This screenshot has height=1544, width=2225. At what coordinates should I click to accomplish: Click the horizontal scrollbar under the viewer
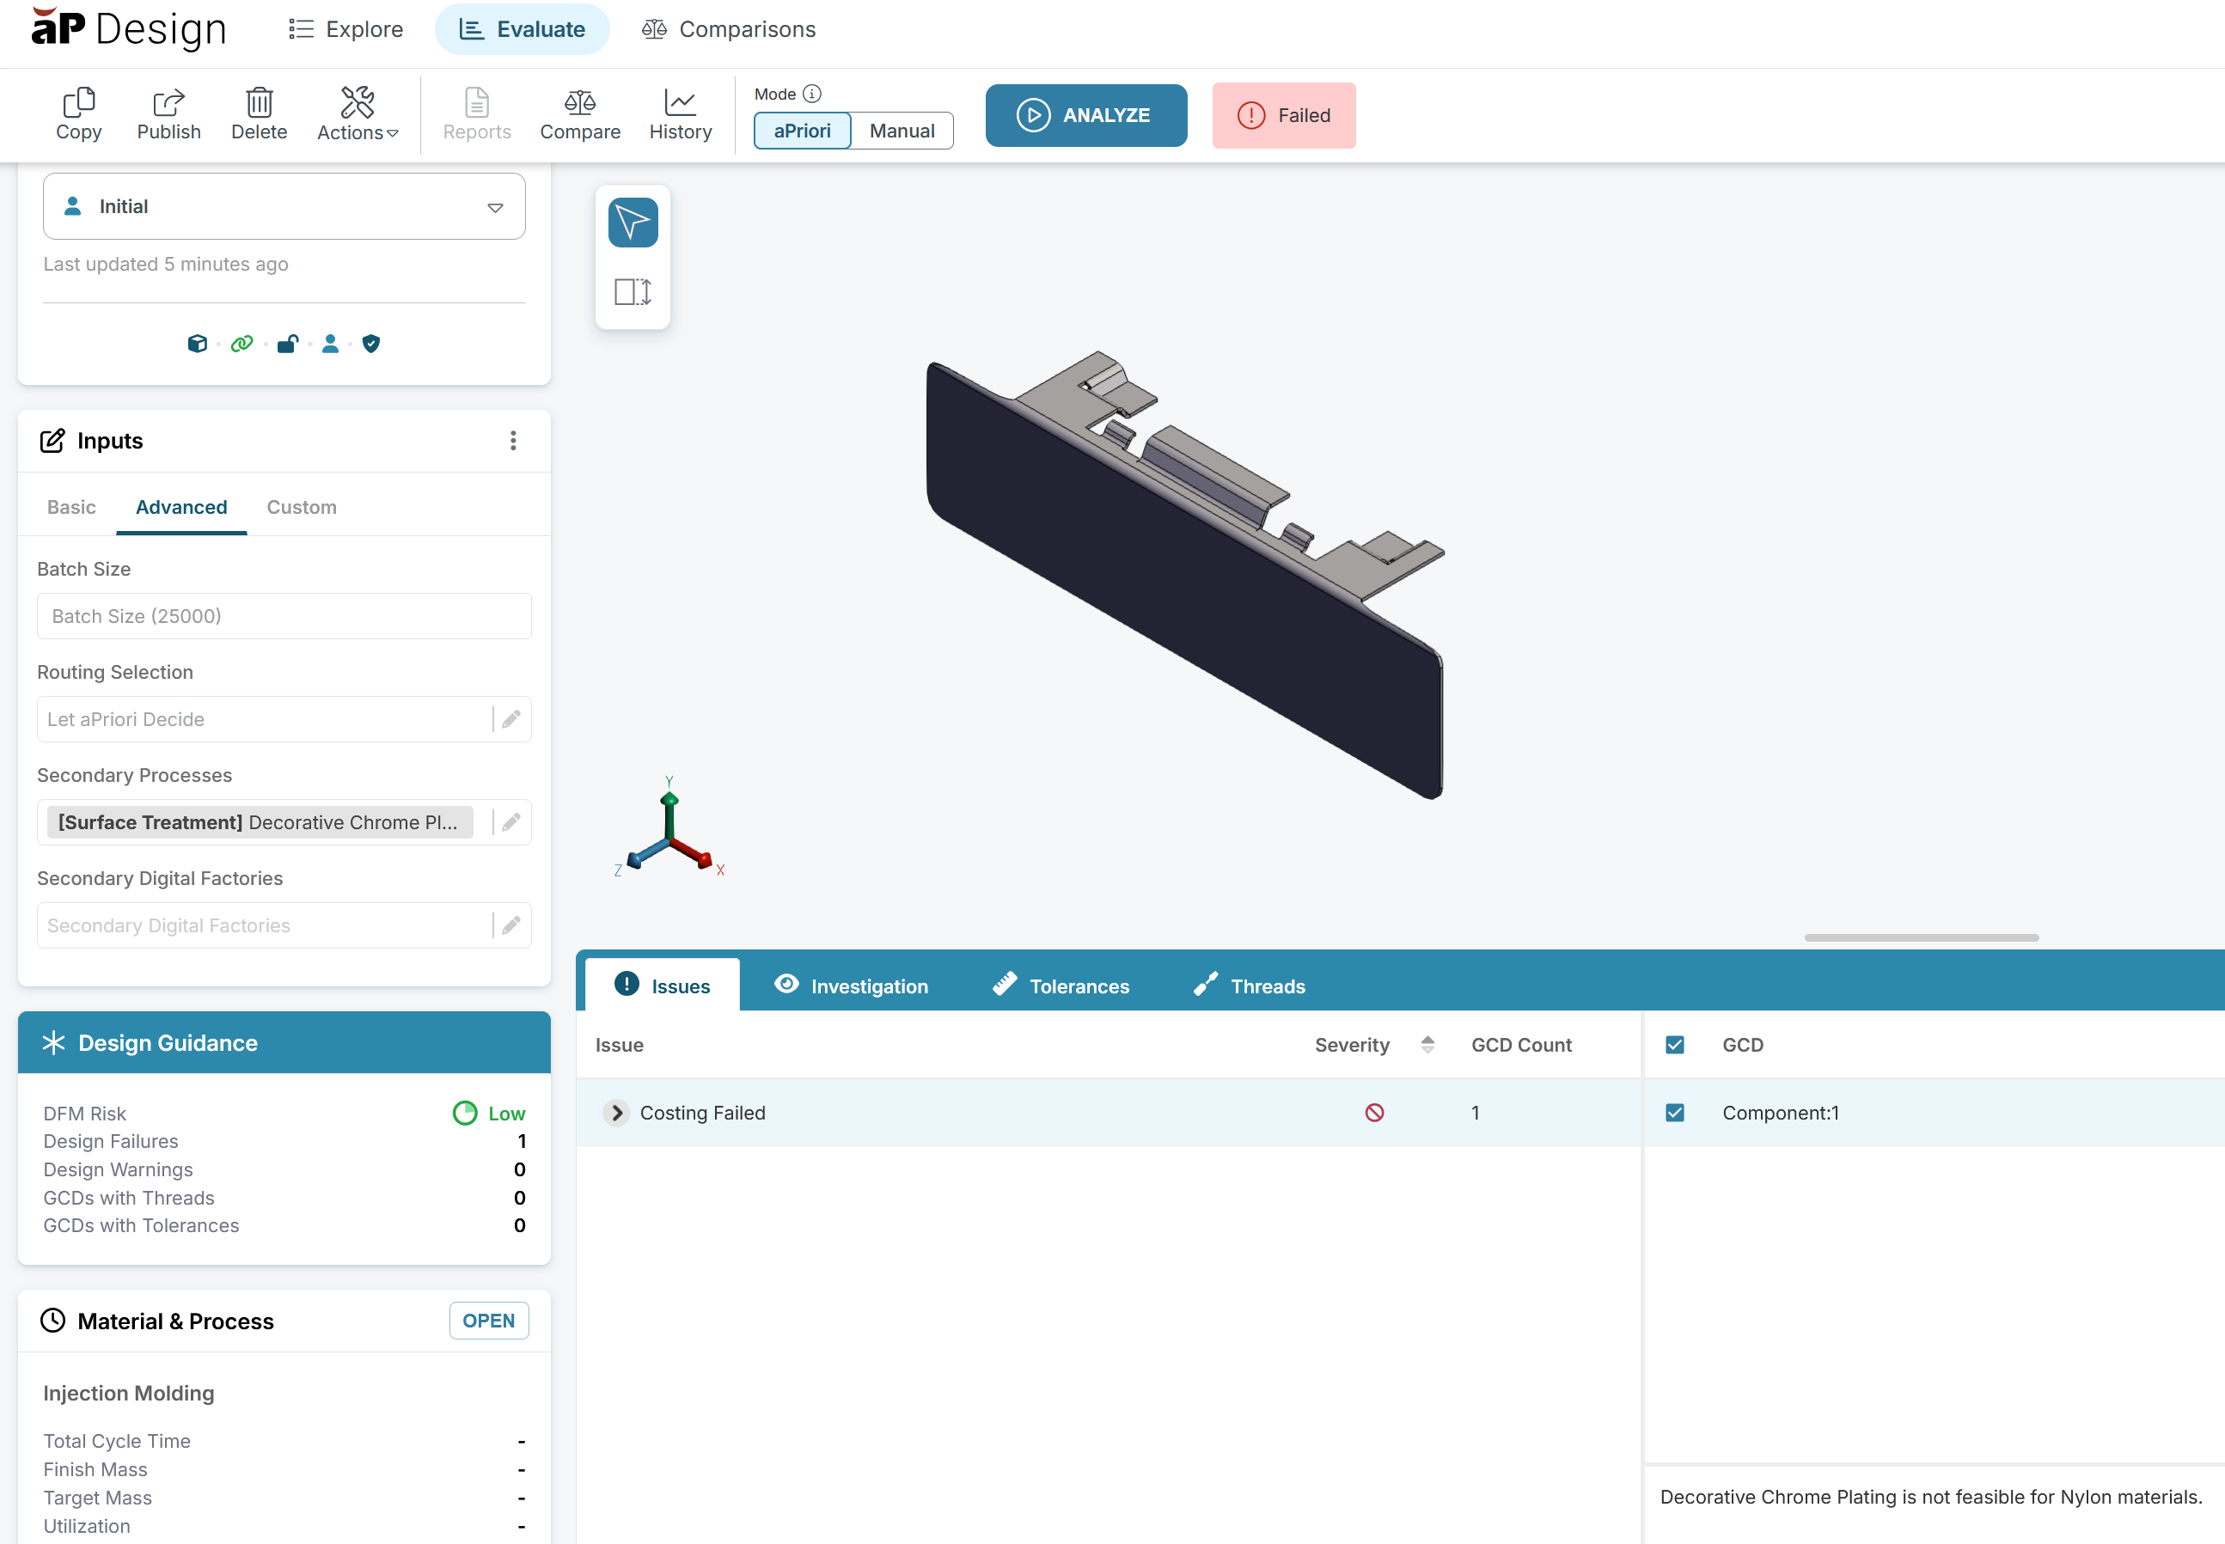click(x=1922, y=937)
